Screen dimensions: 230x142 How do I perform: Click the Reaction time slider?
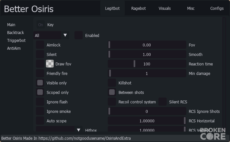147,64
